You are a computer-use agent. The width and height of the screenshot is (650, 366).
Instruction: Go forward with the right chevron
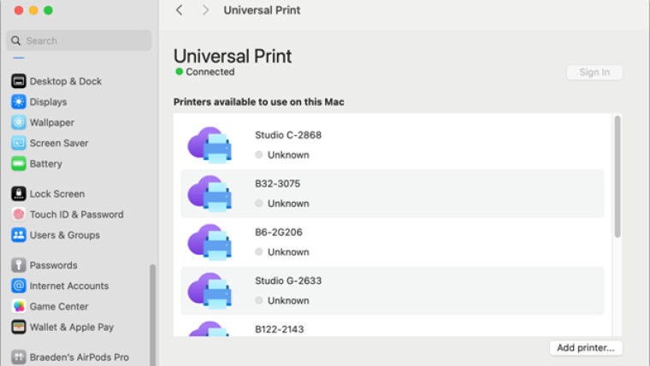coord(205,10)
